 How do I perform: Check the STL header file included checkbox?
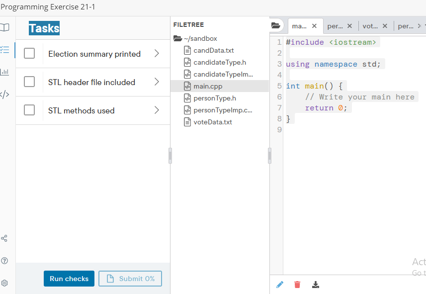tap(29, 82)
